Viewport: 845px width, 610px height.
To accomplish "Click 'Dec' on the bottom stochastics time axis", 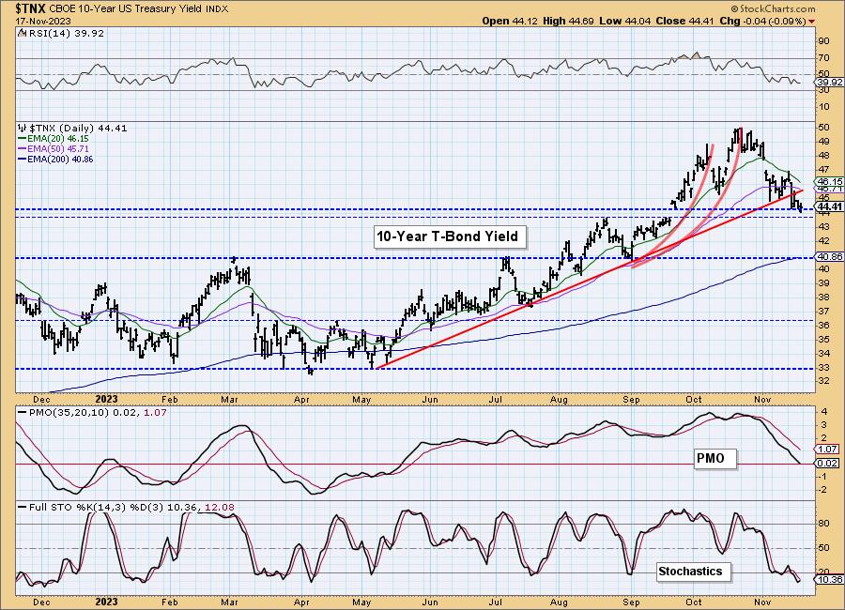I will [41, 602].
